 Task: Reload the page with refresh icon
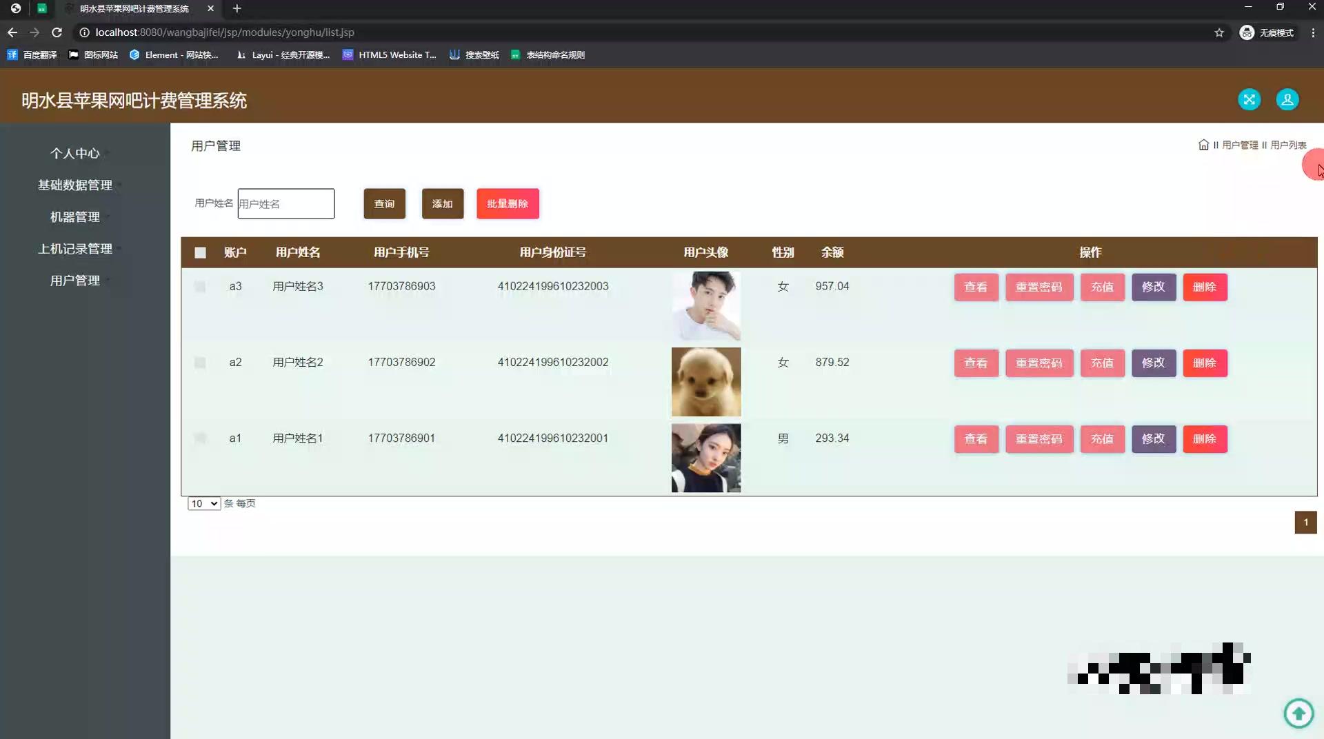(x=58, y=32)
